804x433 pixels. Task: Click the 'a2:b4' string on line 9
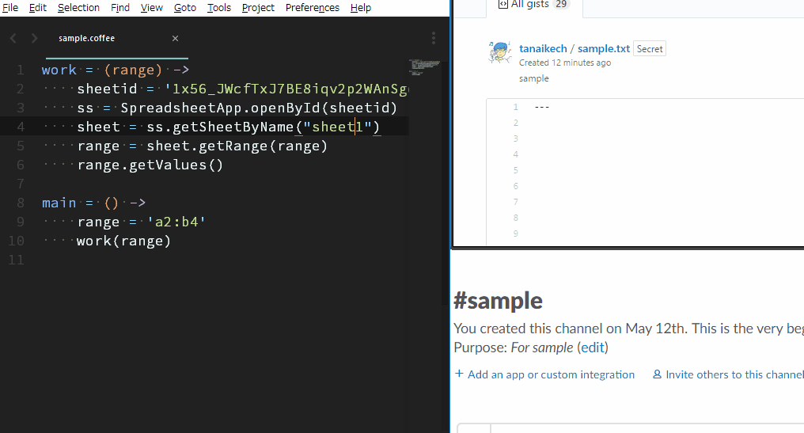176,222
